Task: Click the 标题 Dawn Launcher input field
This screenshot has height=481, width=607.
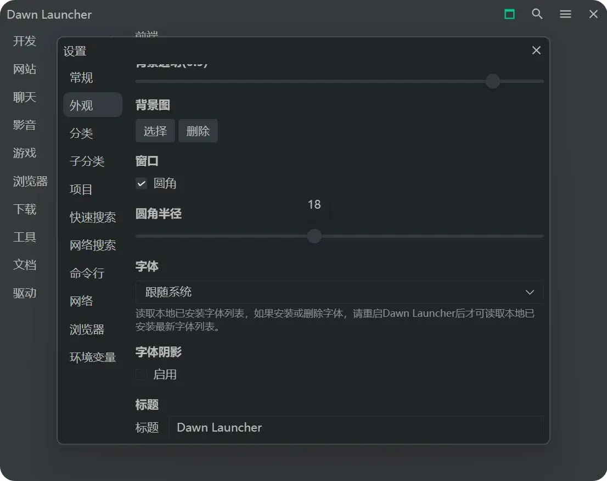Action: (x=356, y=428)
